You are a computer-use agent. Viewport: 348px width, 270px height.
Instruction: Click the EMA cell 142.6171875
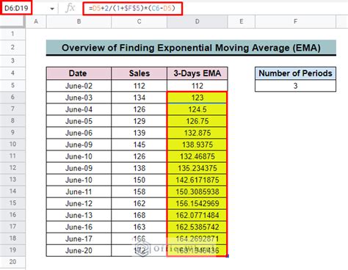tap(197, 180)
